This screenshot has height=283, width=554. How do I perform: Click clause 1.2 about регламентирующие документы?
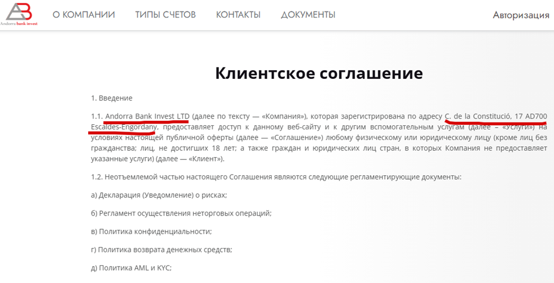point(276,177)
